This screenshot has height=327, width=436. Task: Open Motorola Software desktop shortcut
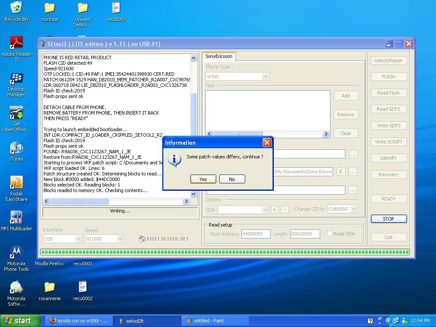17,293
